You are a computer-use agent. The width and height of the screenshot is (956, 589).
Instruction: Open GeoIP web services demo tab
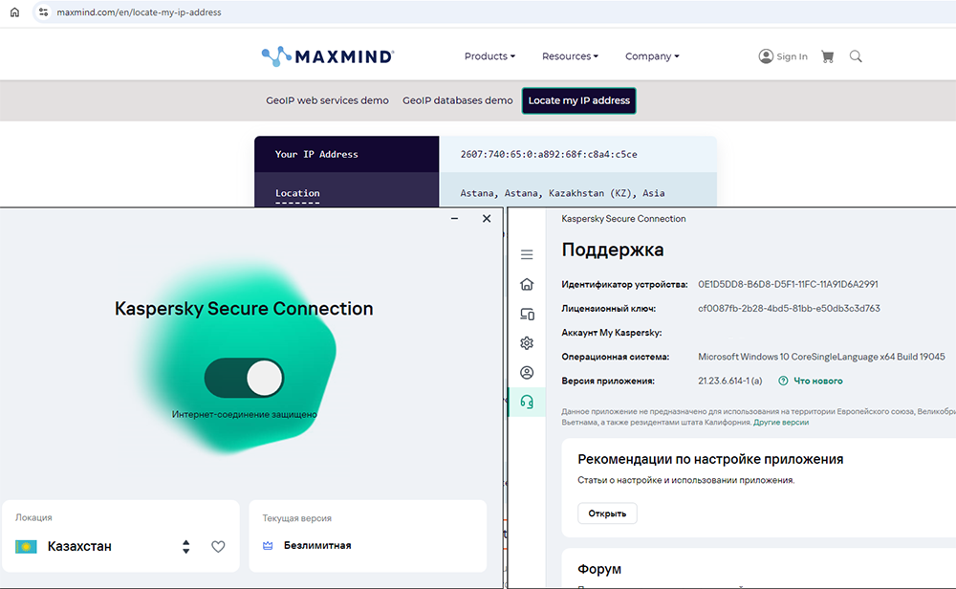(327, 100)
